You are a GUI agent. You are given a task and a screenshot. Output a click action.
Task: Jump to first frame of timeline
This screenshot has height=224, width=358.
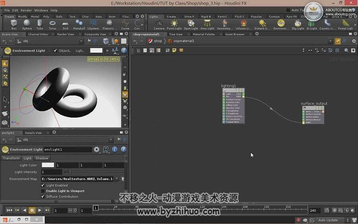pyautogui.click(x=10, y=210)
